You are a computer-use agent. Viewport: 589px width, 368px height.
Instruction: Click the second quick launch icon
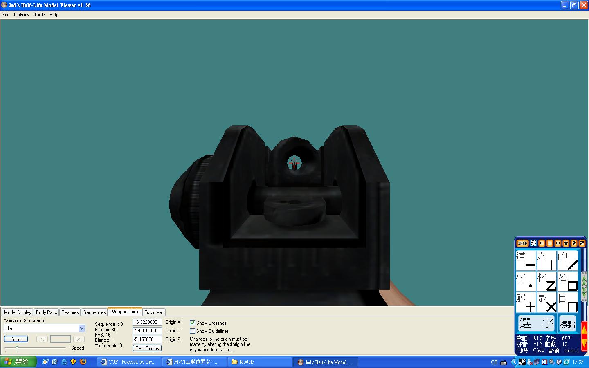[x=54, y=362]
